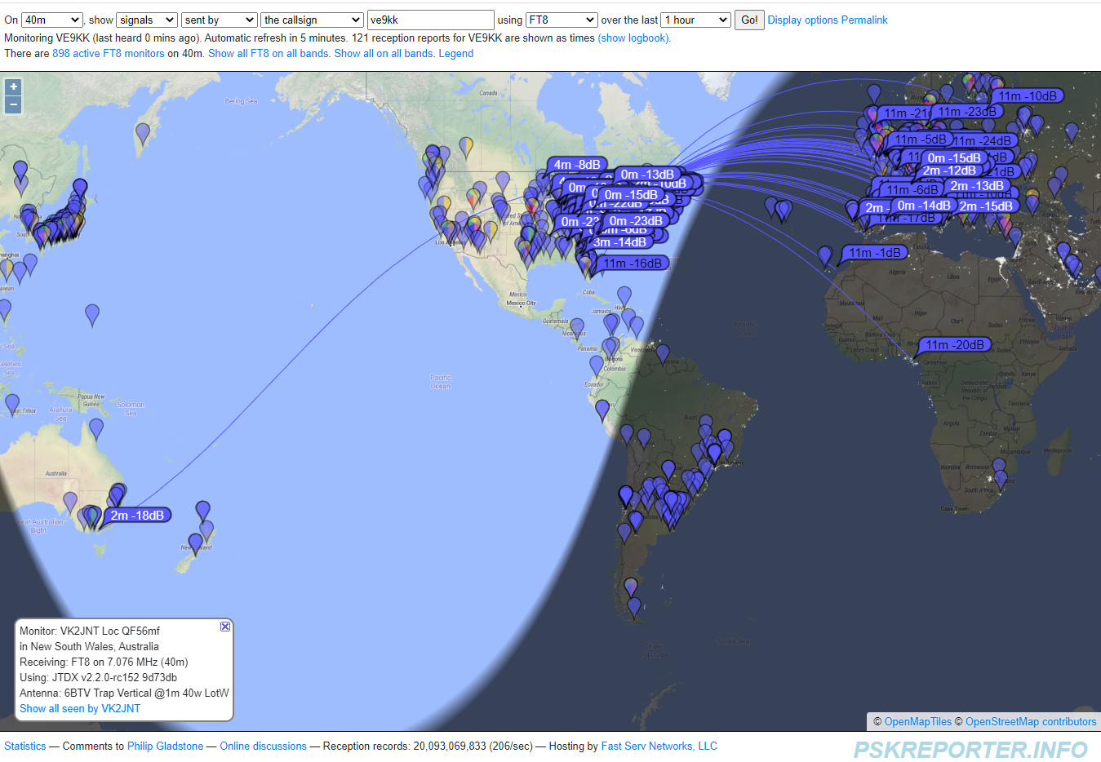Viewport: 1101px width, 762px height.
Task: Select the '11m -23dB' label in Europe
Action: coord(967,112)
